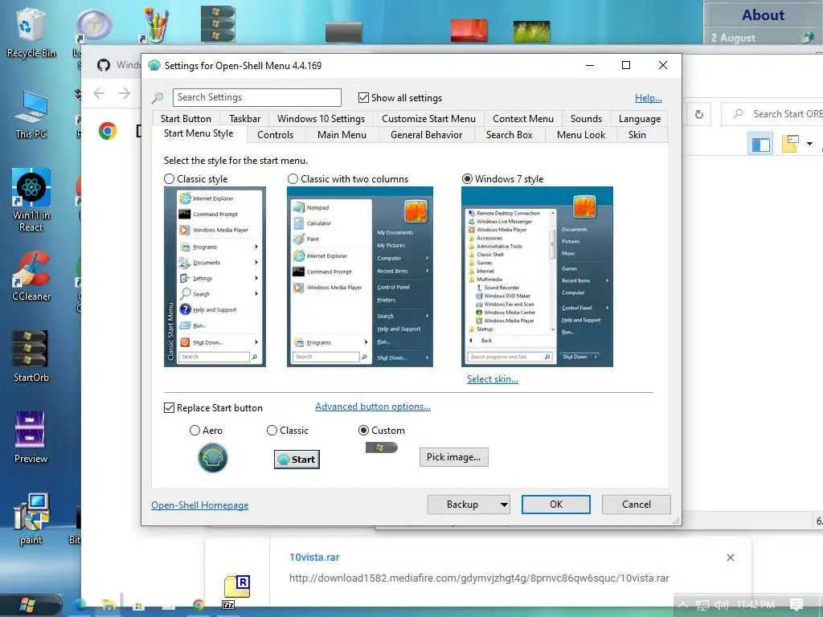The height and width of the screenshot is (617, 823).
Task: Switch to the Context Menu tab
Action: click(522, 119)
